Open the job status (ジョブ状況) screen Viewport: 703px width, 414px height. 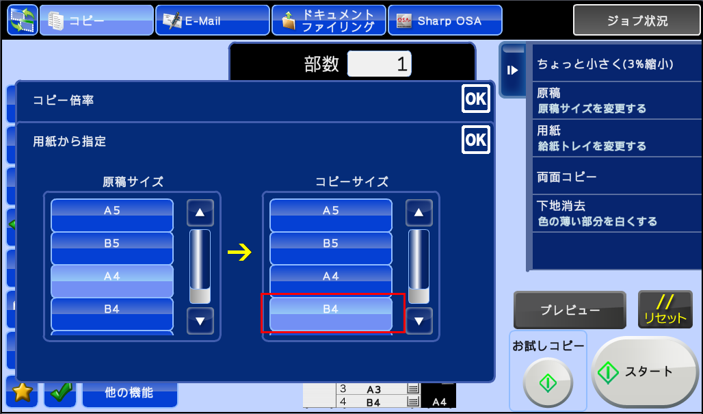tap(637, 21)
